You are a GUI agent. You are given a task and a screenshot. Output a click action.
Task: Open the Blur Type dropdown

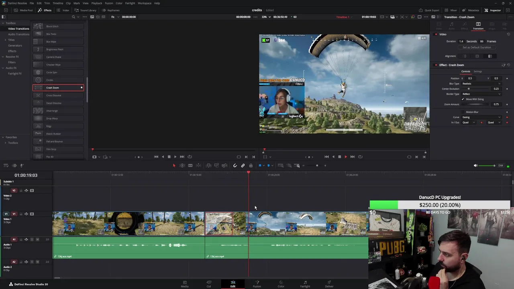tap(481, 83)
